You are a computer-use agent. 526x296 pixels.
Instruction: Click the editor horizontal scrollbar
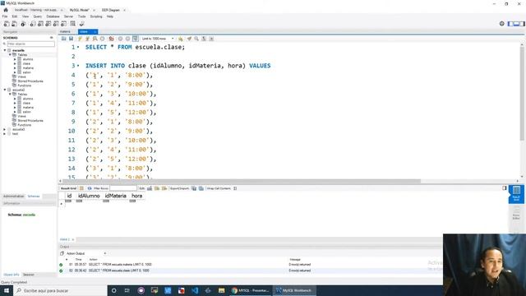242,181
